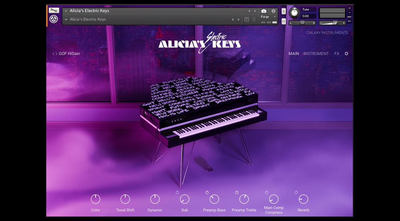
Task: Take a snapshot with the camera icon
Action: (x=264, y=11)
